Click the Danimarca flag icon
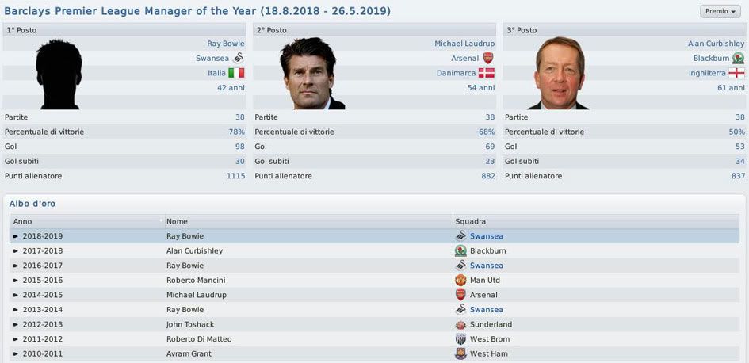Viewport: 749px width, 363px height. 487,73
